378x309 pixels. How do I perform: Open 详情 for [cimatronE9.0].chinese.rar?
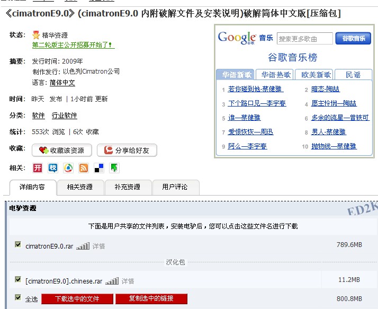pyautogui.click(x=128, y=281)
